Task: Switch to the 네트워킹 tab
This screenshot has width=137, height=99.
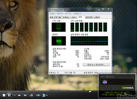Action: tap(89, 17)
